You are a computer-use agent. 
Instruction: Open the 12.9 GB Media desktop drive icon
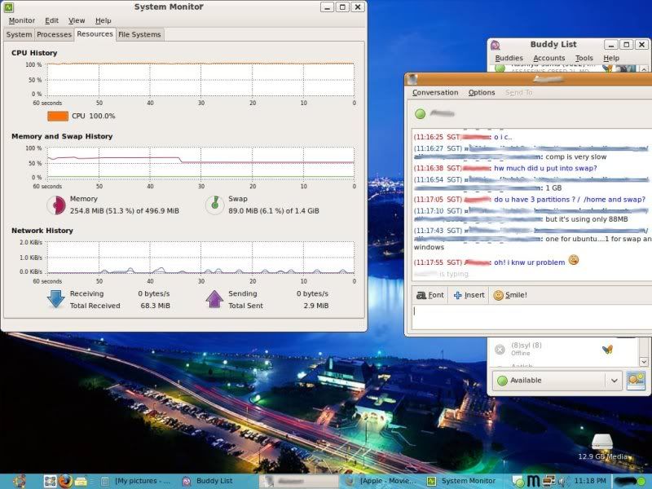[x=602, y=447]
